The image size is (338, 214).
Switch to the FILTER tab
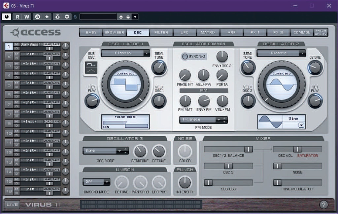[161, 33]
